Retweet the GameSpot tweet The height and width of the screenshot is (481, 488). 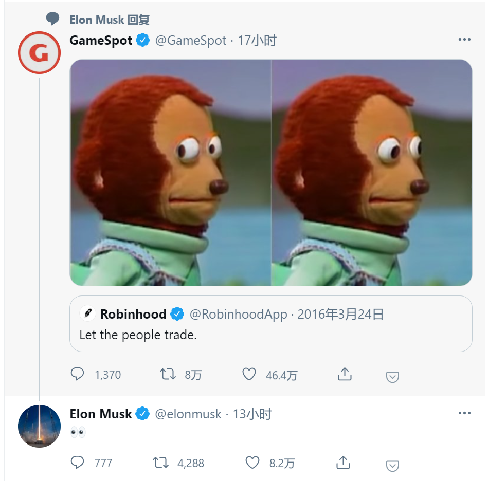click(x=168, y=375)
